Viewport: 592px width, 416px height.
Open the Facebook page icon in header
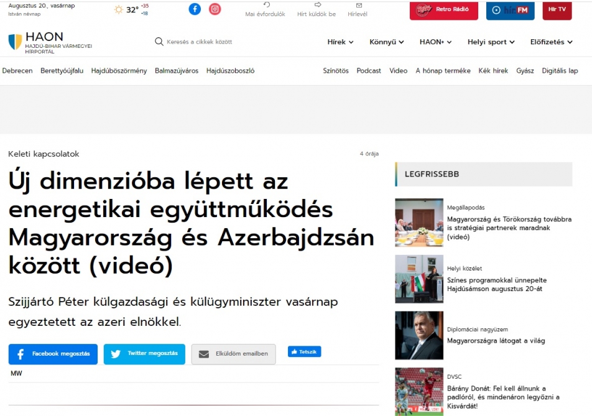tap(195, 9)
